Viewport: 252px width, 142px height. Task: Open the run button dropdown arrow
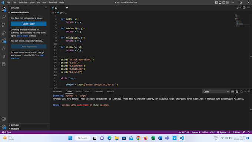[240, 8]
